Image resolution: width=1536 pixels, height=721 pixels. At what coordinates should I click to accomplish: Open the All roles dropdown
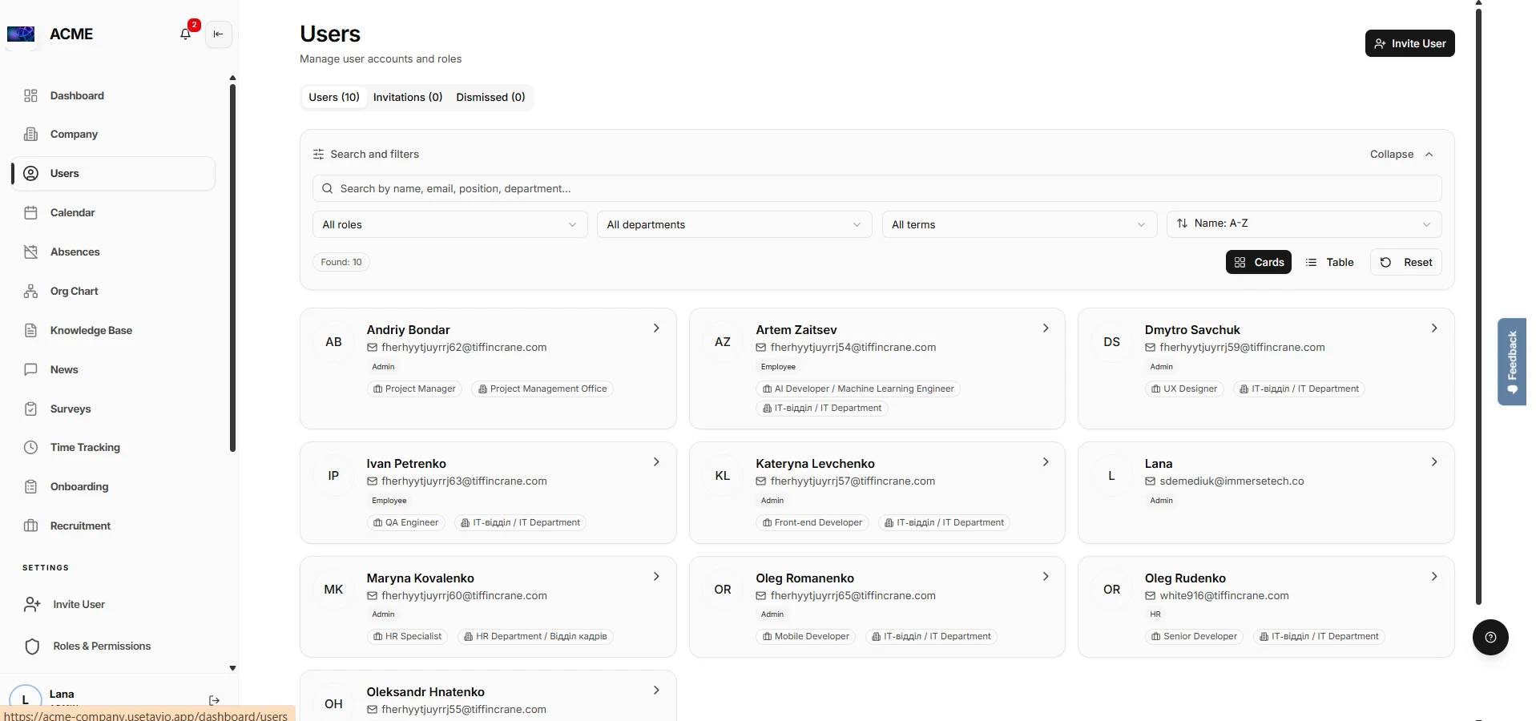(450, 224)
